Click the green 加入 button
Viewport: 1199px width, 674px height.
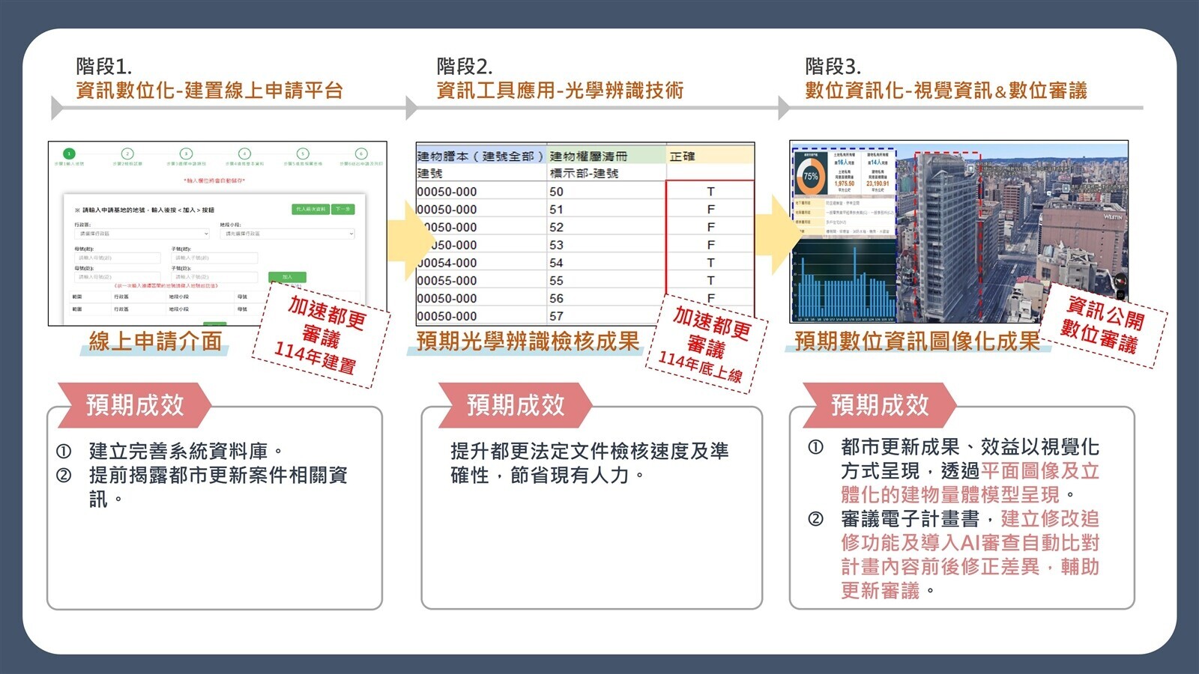click(x=287, y=277)
